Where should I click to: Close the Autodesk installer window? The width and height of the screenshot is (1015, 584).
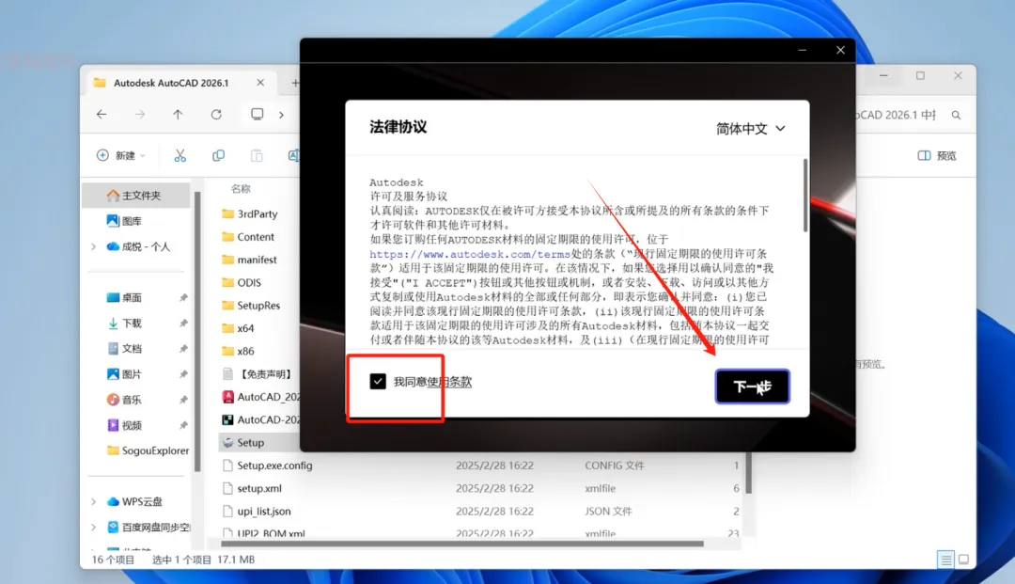[840, 50]
